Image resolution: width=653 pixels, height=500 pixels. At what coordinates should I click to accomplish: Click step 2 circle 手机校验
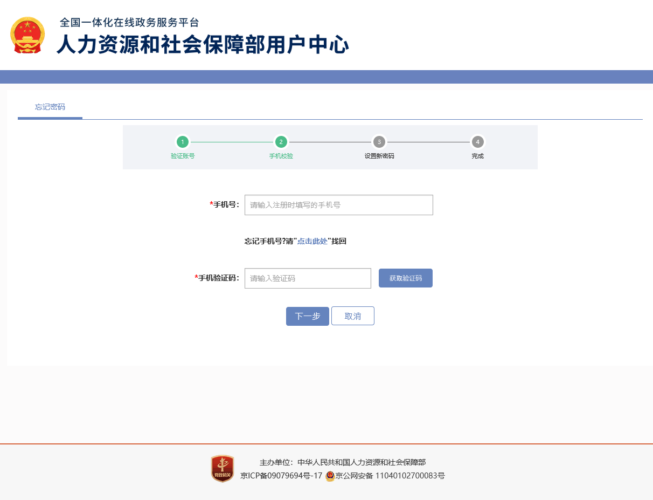281,142
